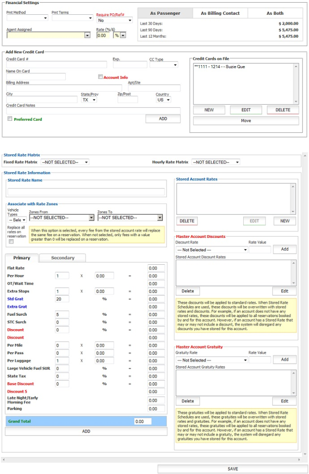The height and width of the screenshot is (474, 309).
Task: Expand the CC Type dropdown
Action: (163, 65)
